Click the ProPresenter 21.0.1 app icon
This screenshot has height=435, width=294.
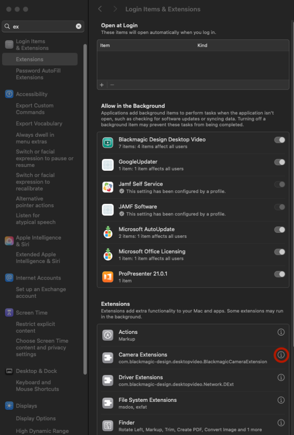pyautogui.click(x=108, y=277)
